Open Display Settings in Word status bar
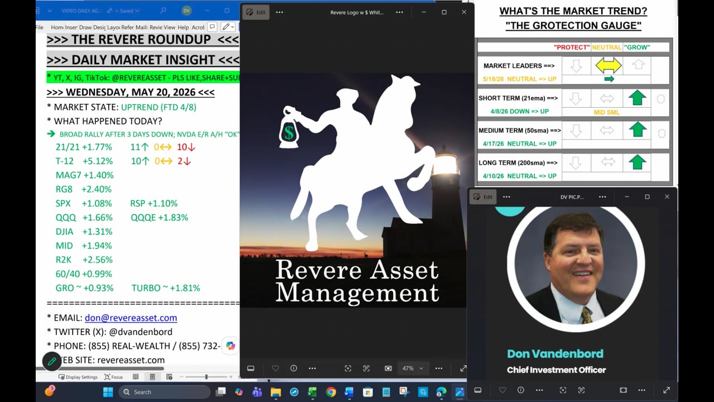The height and width of the screenshot is (402, 714). 78,377
